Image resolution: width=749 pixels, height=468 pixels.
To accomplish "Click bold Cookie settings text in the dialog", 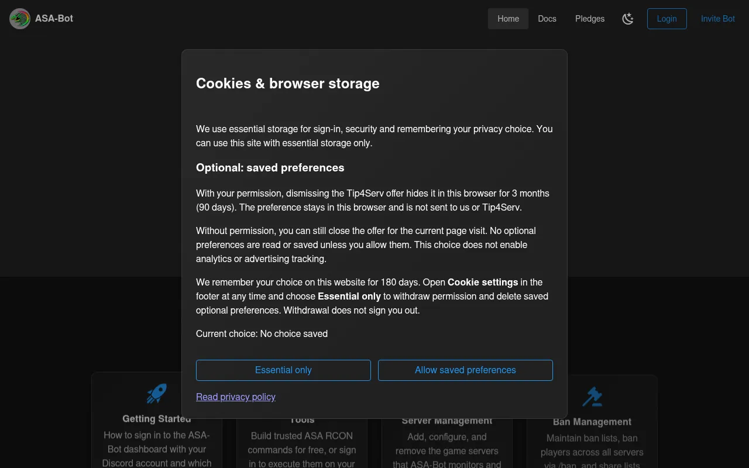I will (483, 282).
